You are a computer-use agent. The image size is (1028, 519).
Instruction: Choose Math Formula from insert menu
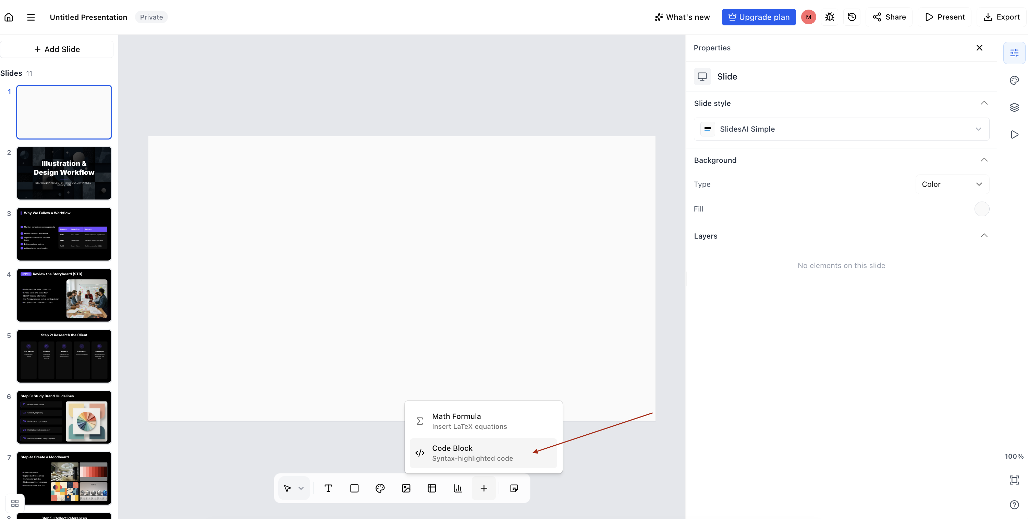click(483, 421)
